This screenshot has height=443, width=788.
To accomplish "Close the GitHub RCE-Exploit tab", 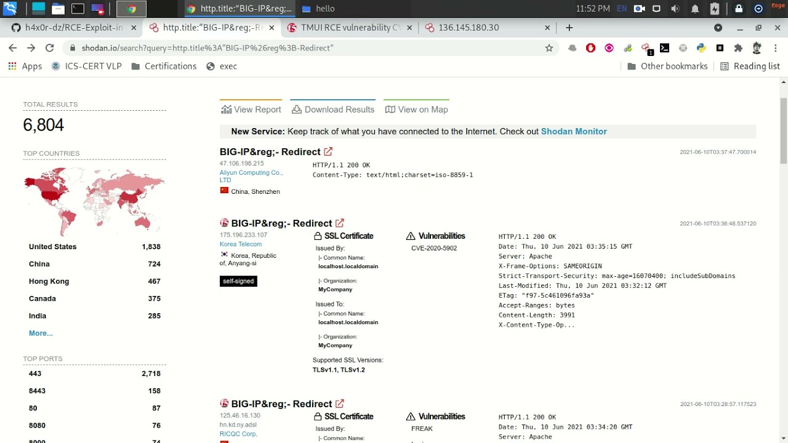I will tap(134, 28).
